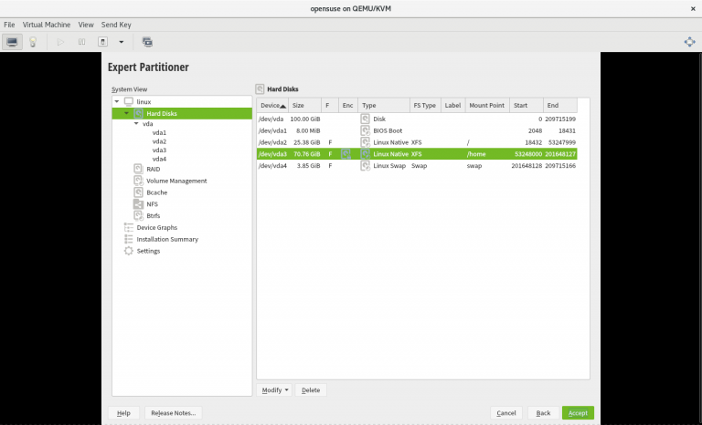Collapse the linux tree node
This screenshot has width=702, height=425.
tap(117, 101)
